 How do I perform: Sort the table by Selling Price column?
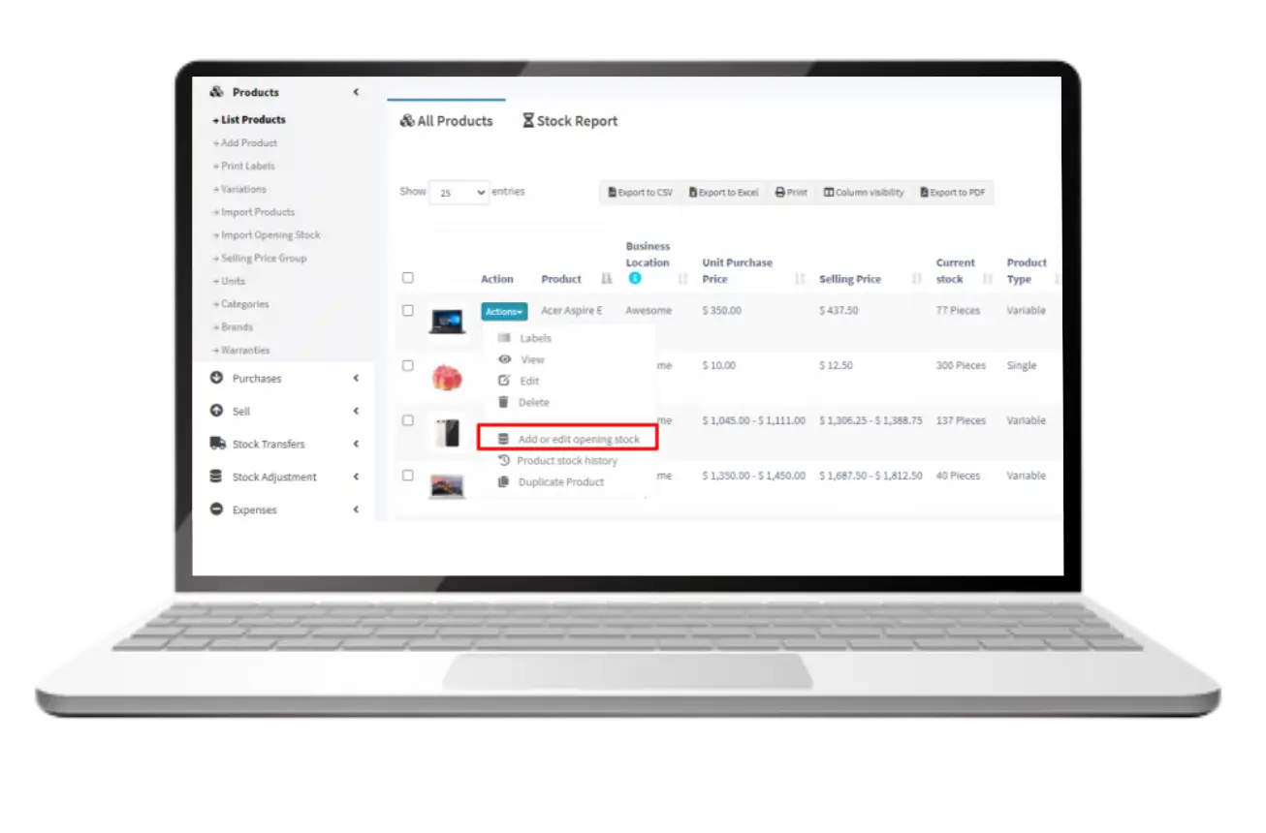click(x=850, y=279)
